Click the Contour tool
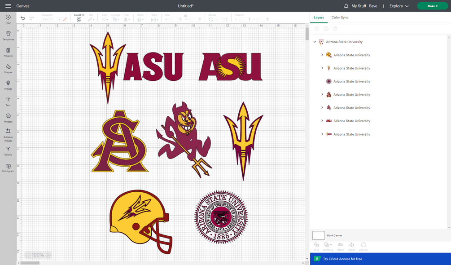Image resolution: width=451 pixels, height=265 pixels. tap(363, 246)
